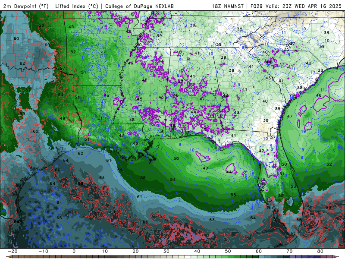Click the '0' label on the color scale
Image resolution: width=345 pixels, height=259 pixels.
tap(74, 251)
